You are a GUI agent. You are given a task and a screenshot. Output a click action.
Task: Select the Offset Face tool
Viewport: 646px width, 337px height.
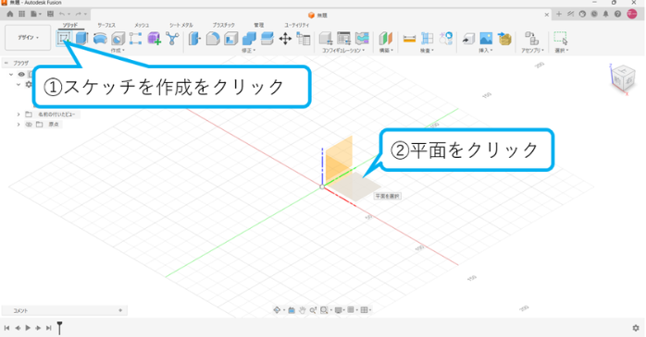tap(267, 39)
